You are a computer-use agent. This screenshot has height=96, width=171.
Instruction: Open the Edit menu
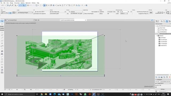[4, 3]
